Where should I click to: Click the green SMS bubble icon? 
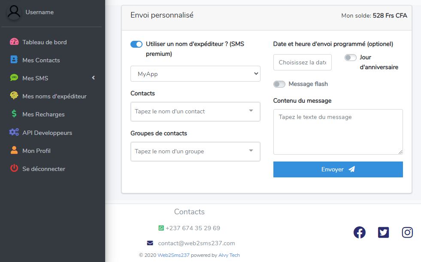[x=14, y=77]
